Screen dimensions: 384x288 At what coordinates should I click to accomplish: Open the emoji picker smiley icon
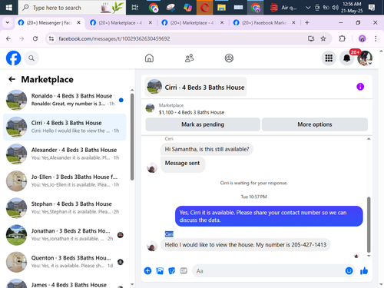[x=349, y=270]
